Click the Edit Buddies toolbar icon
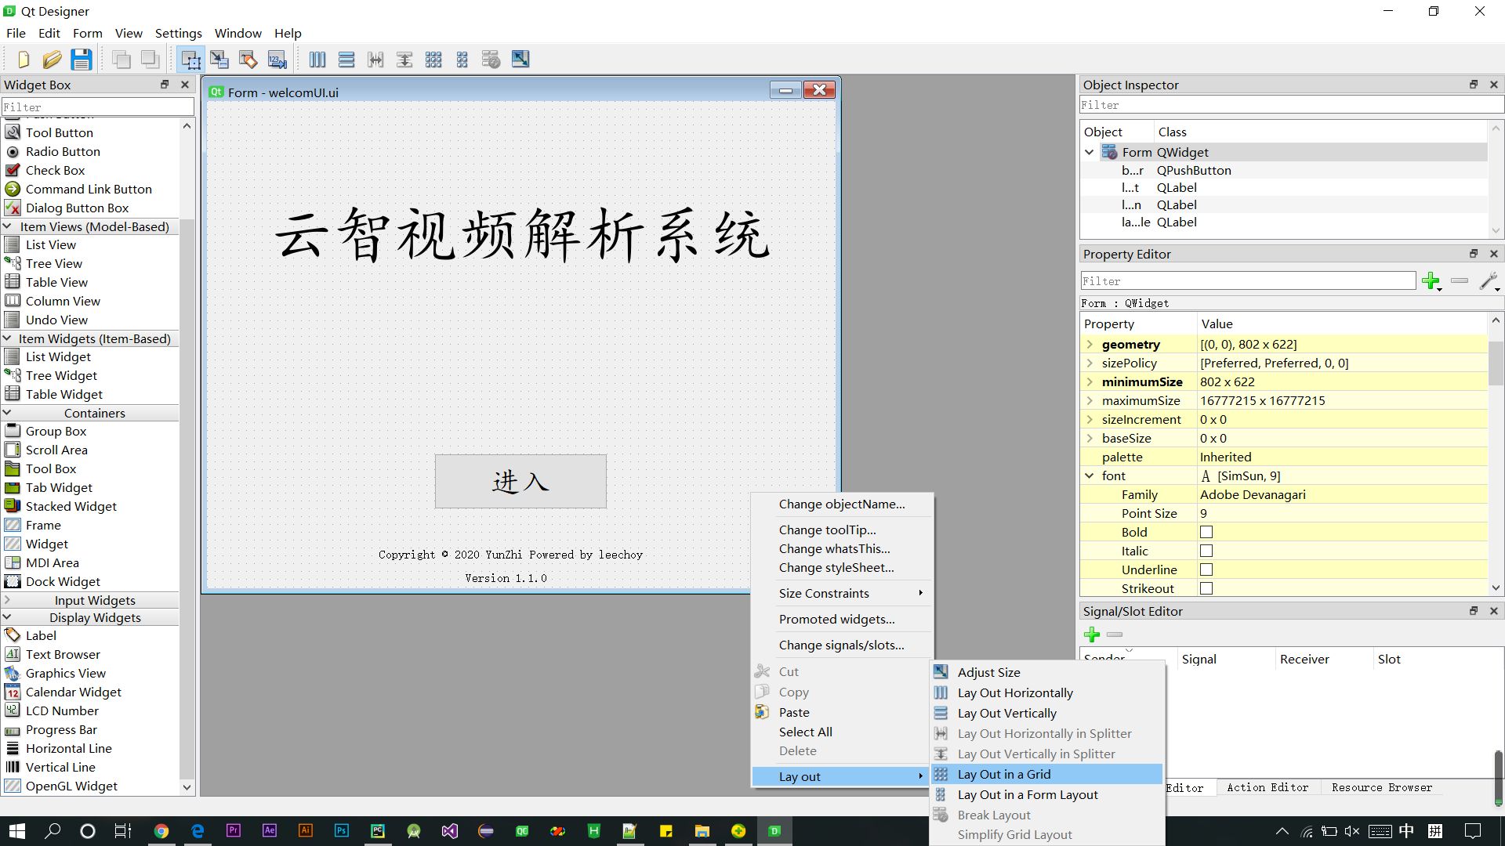Image resolution: width=1505 pixels, height=846 pixels. click(x=248, y=60)
